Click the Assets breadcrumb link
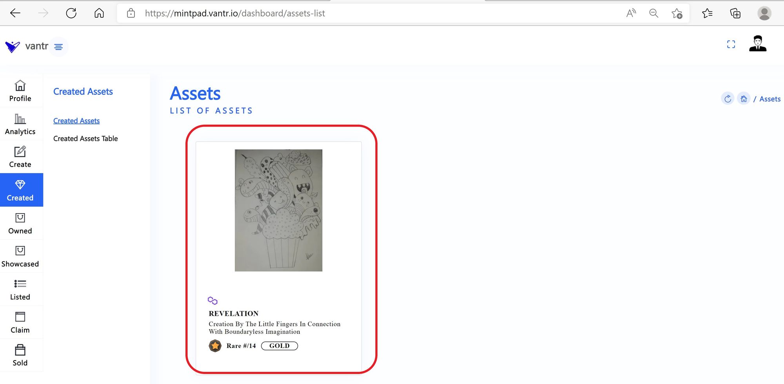The image size is (784, 384). [770, 99]
